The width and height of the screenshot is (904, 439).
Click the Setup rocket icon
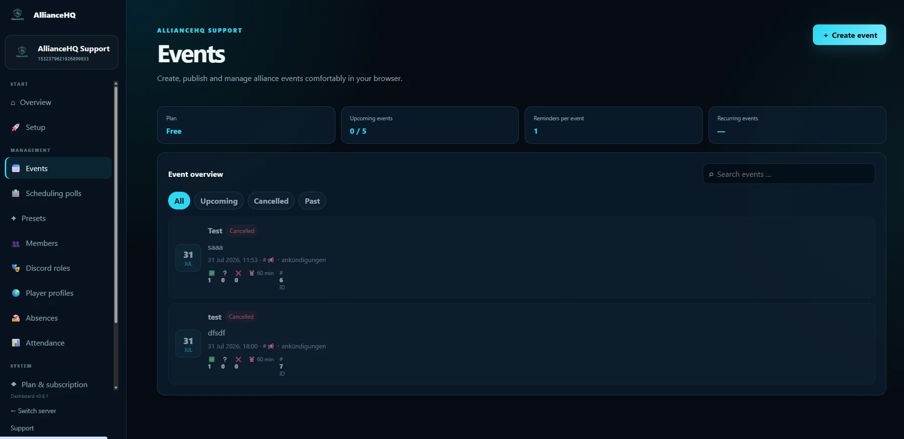tap(16, 128)
